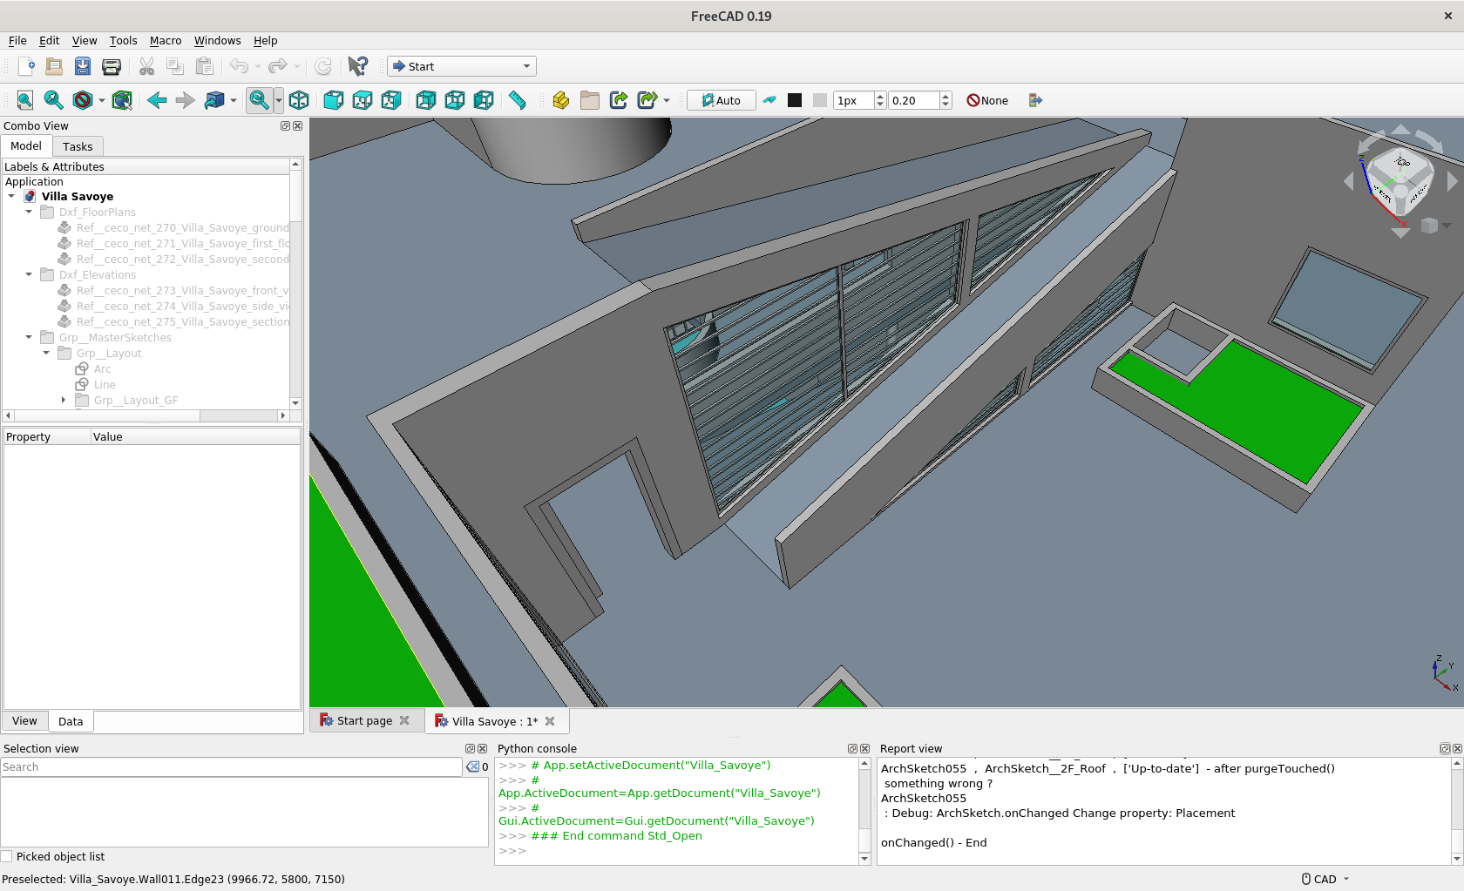This screenshot has height=891, width=1464.
Task: Click the Value column header
Action: (x=195, y=436)
